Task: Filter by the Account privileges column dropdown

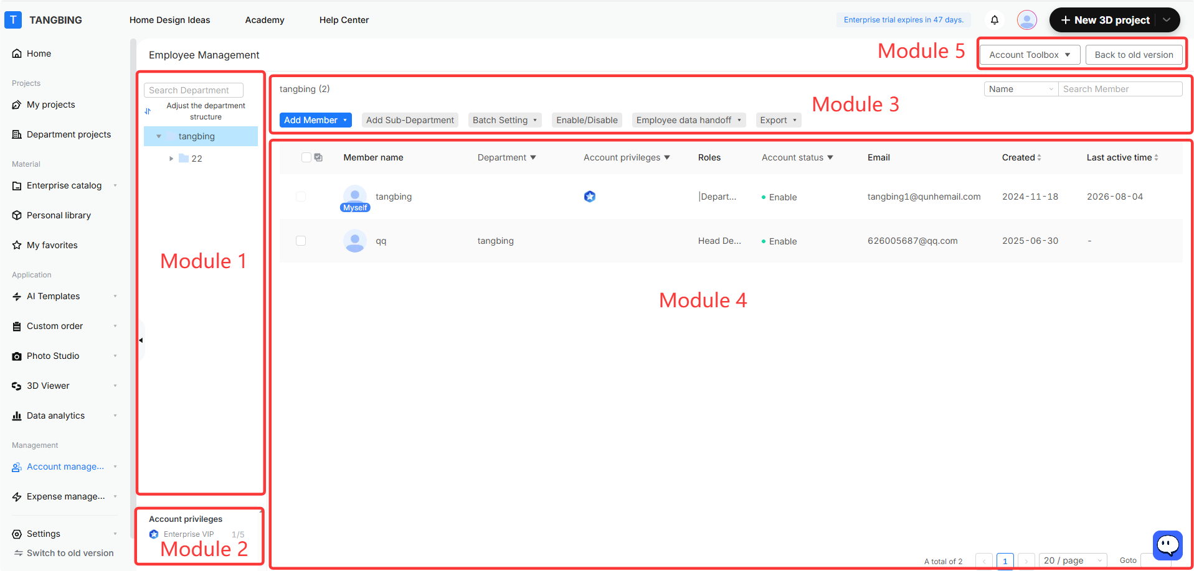Action: [667, 157]
